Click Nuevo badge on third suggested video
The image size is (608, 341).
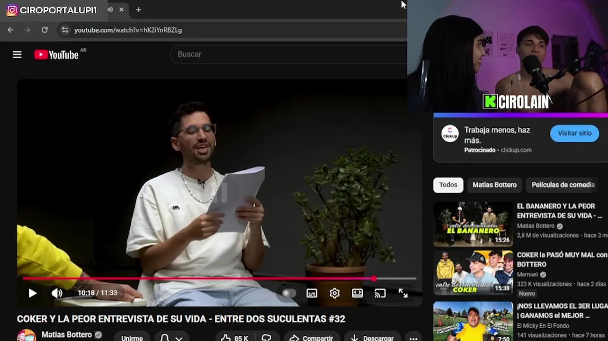coord(527,294)
